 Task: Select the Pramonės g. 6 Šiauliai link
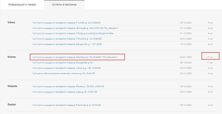pyautogui.click(x=66, y=105)
